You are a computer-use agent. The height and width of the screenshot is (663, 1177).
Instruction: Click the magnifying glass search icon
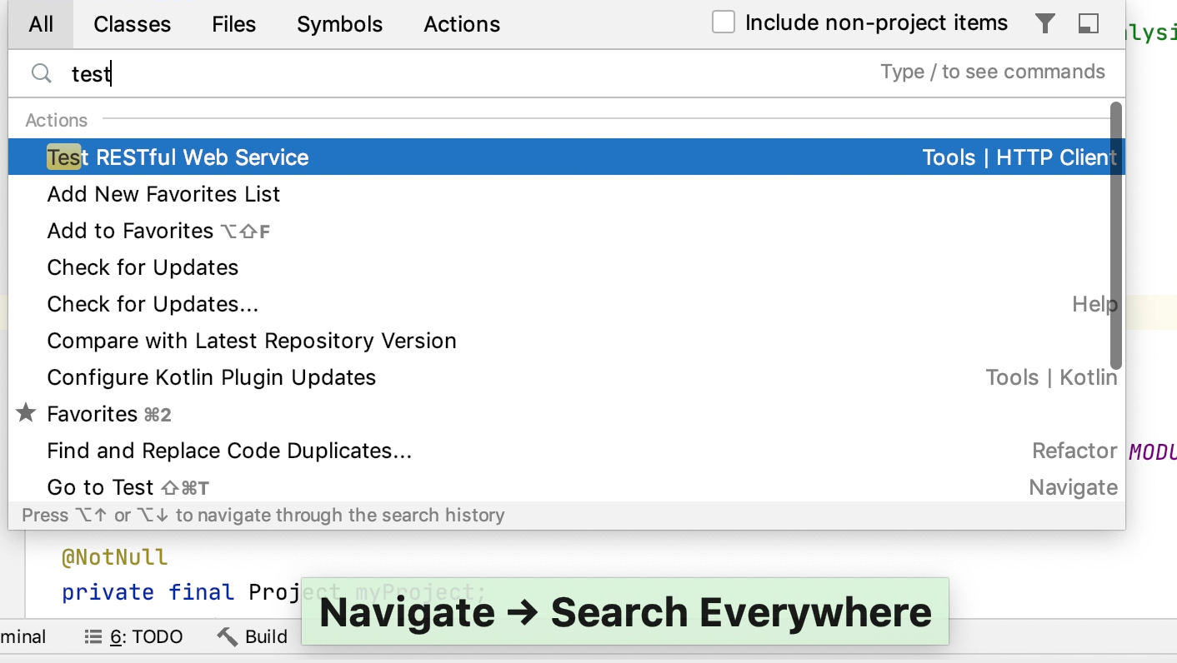[41, 73]
